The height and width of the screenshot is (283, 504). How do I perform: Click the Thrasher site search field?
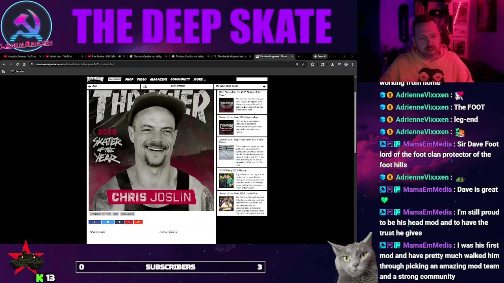point(252,79)
